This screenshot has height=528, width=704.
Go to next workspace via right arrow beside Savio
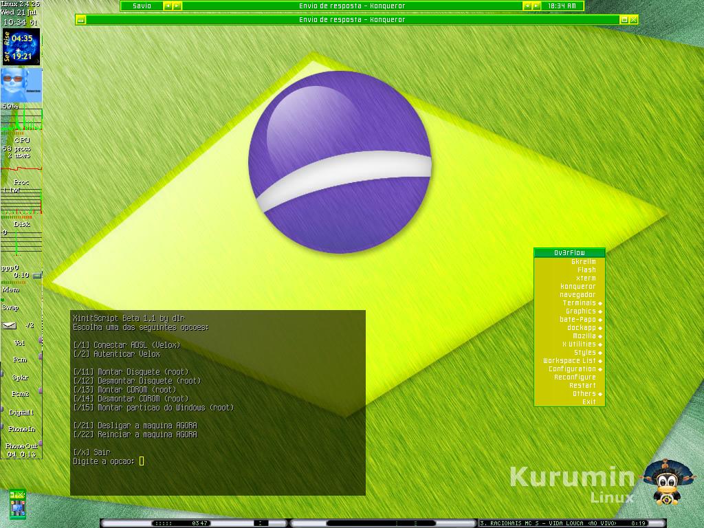coord(177,5)
